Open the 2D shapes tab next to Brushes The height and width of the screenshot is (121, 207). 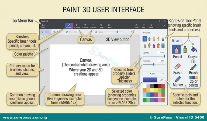coord(77,26)
